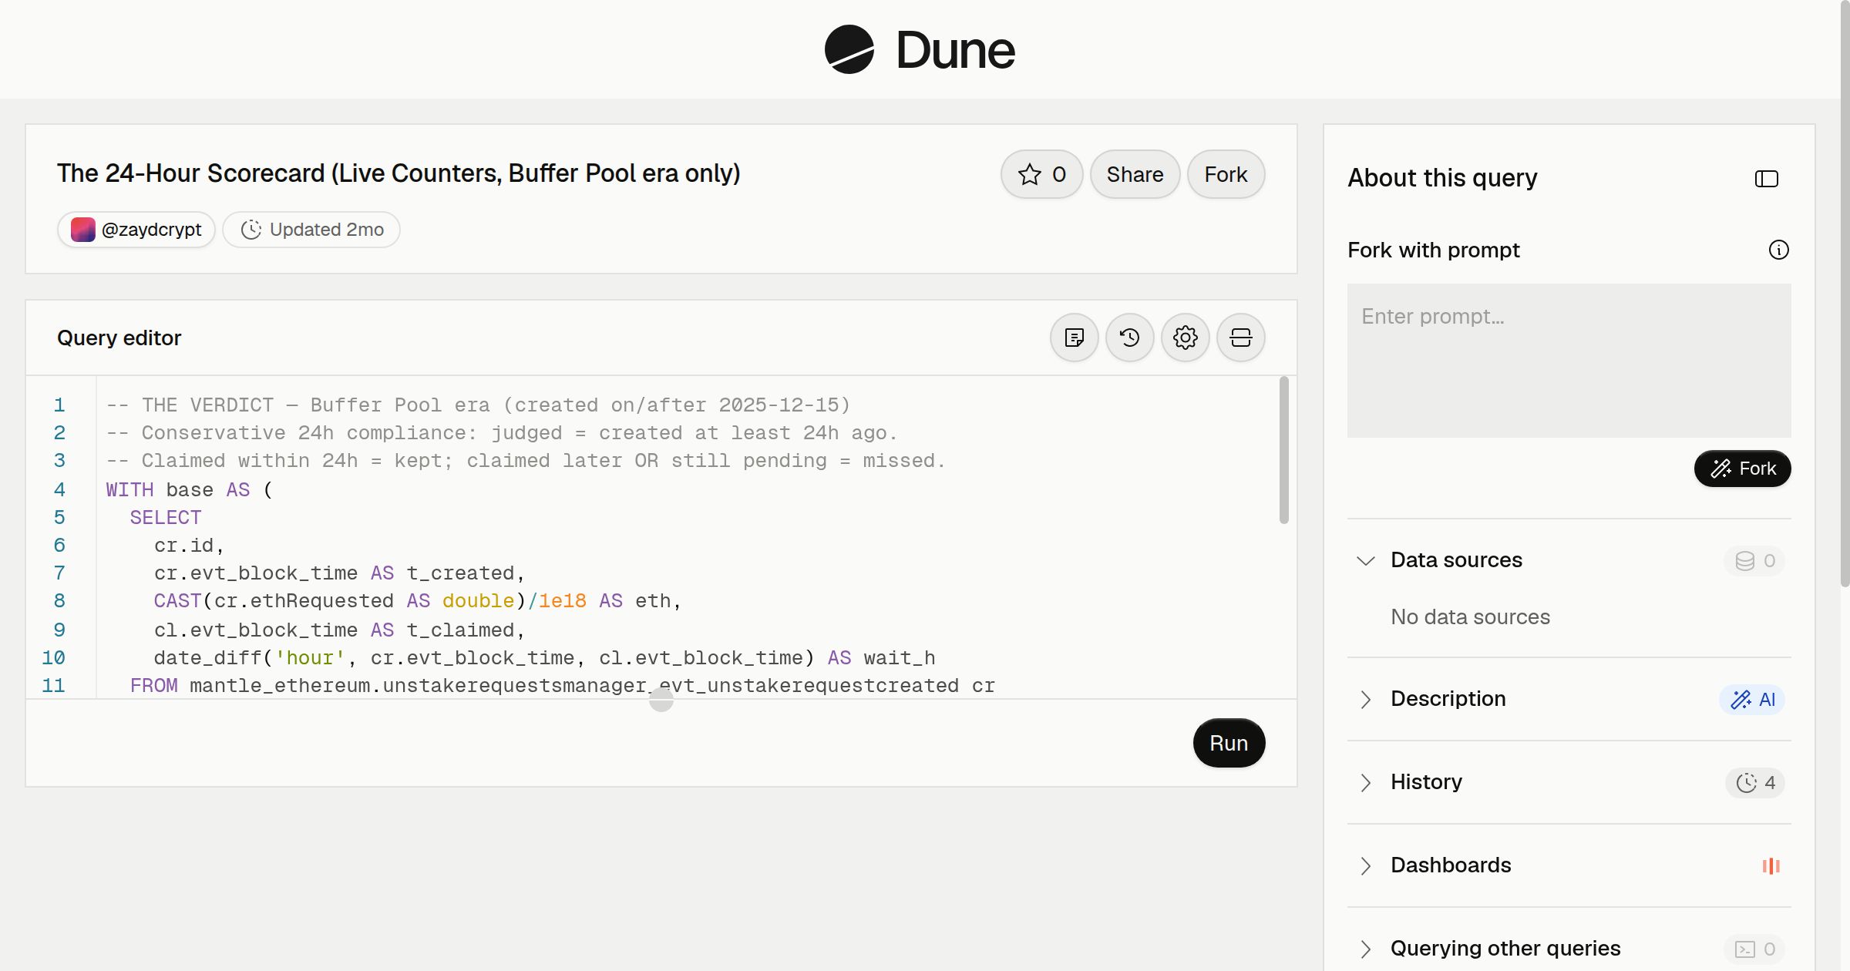
Task: Collapse the Data sources section
Action: (x=1366, y=560)
